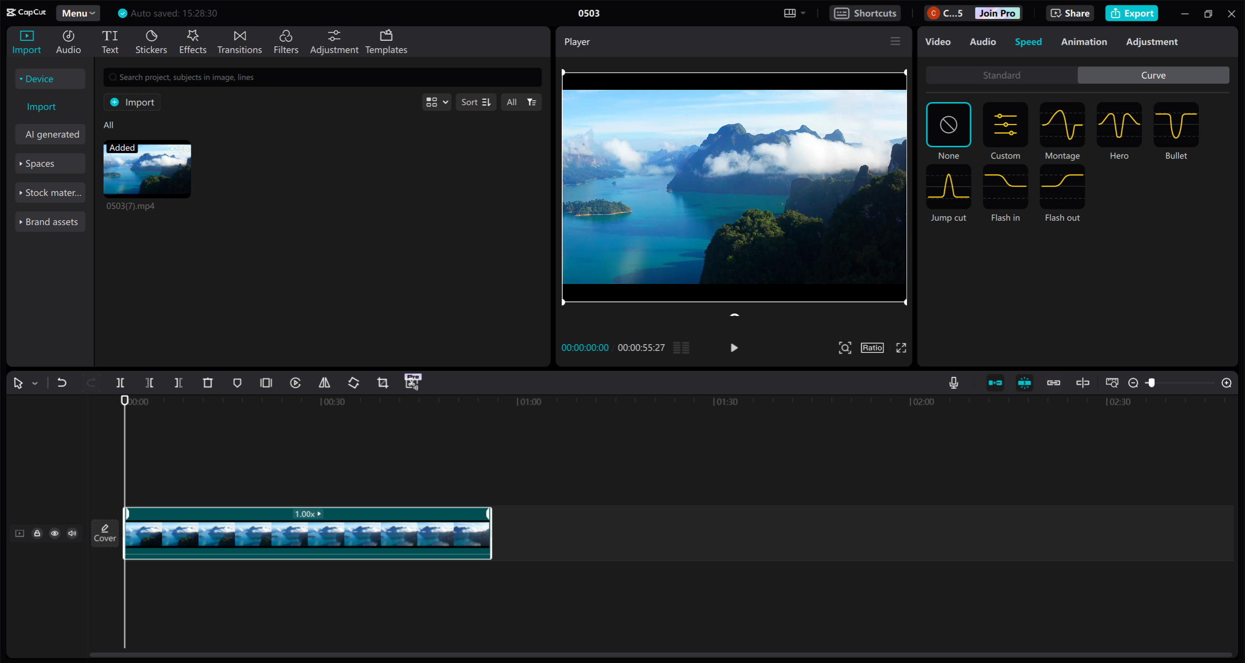Toggle clip audio mute icon
1245x663 pixels.
tap(73, 534)
